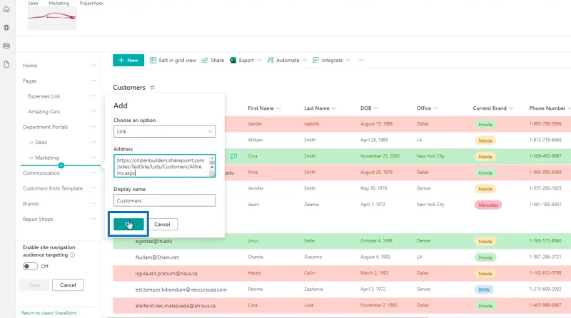Cancel navigation editing in left pane
571x318 pixels.
point(68,285)
